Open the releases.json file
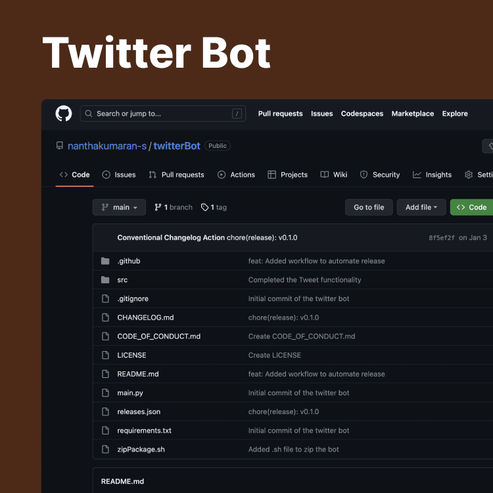493x493 pixels. (x=139, y=412)
